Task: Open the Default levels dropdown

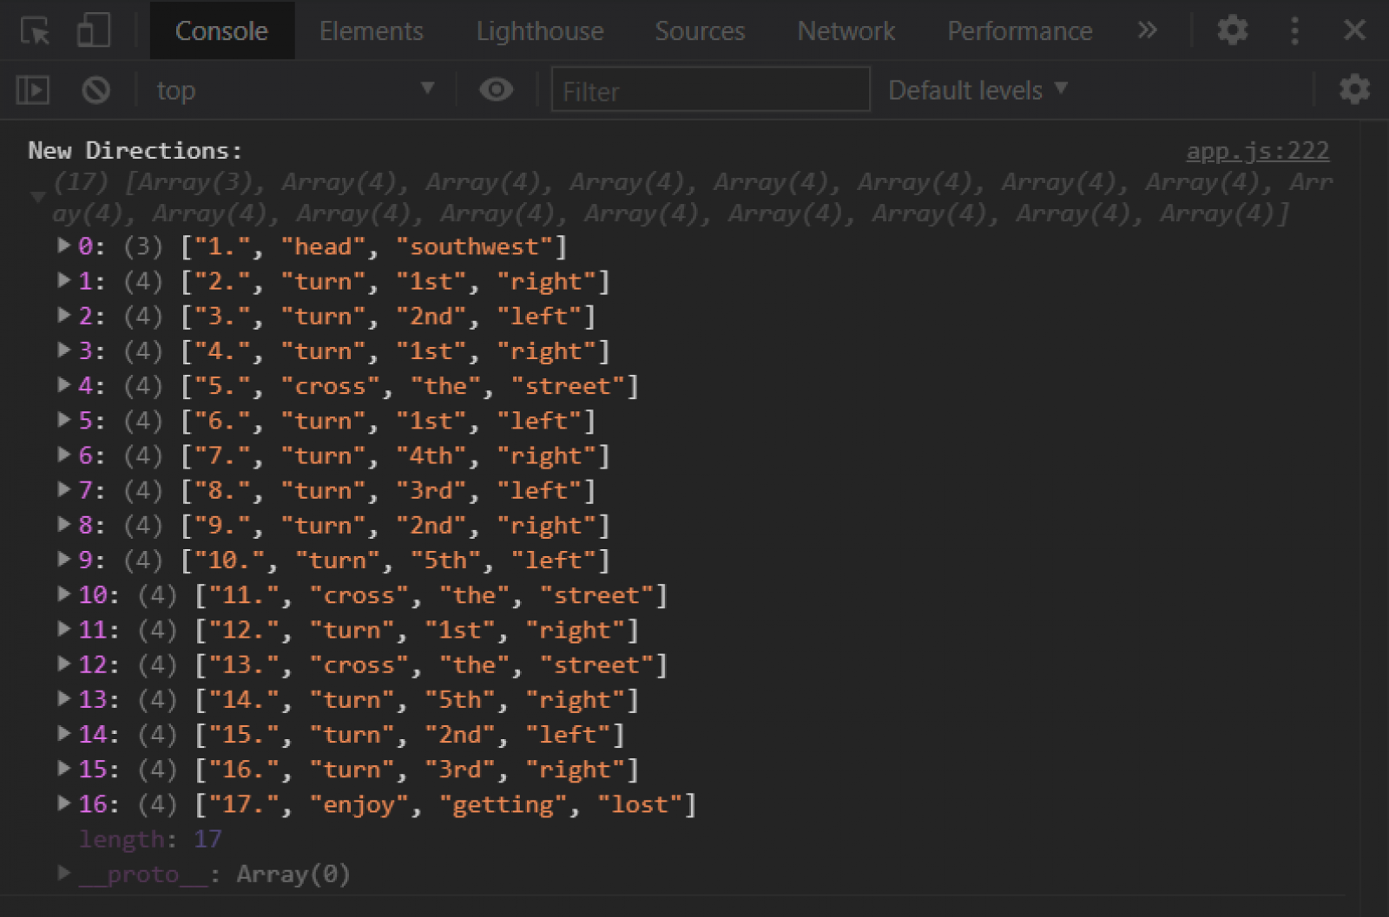Action: [x=978, y=90]
